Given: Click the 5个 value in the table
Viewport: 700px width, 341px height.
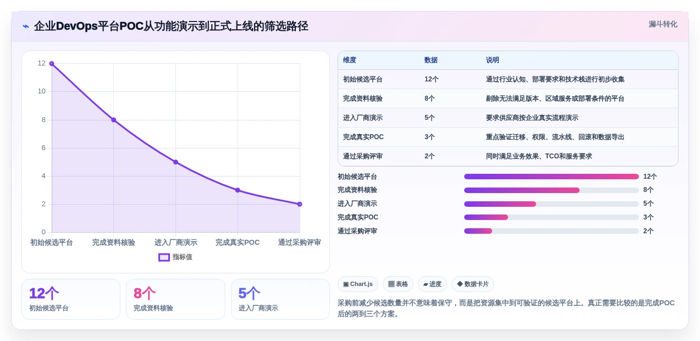Looking at the screenshot, I should tap(429, 118).
